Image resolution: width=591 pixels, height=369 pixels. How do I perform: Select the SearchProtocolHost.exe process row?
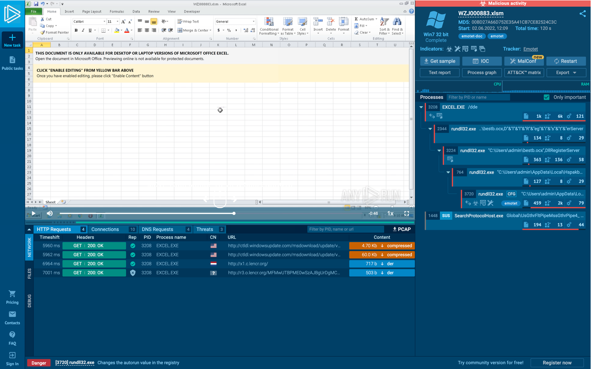pos(506,220)
